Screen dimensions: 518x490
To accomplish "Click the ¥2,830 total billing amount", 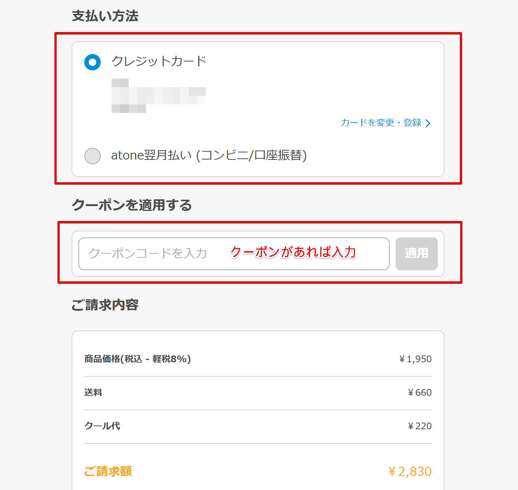I will 410,471.
